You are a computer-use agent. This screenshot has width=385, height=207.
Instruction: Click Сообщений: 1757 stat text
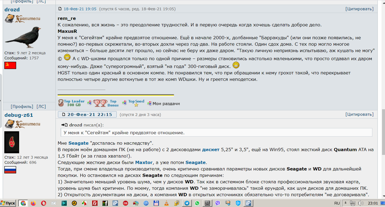(x=21, y=58)
